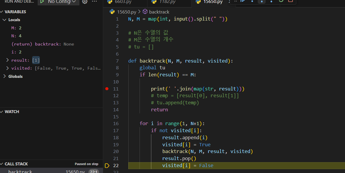The height and width of the screenshot is (173, 345).
Task: Start debugging with the green play icon
Action: coord(42,1)
